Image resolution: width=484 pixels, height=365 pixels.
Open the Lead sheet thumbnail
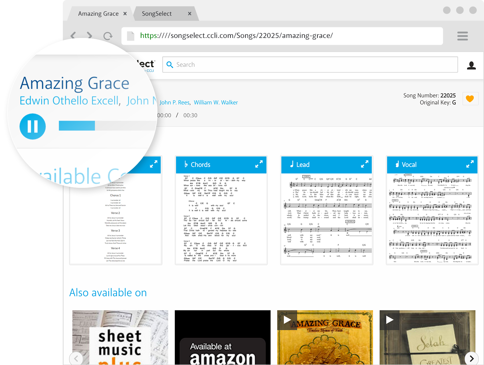pos(327,219)
